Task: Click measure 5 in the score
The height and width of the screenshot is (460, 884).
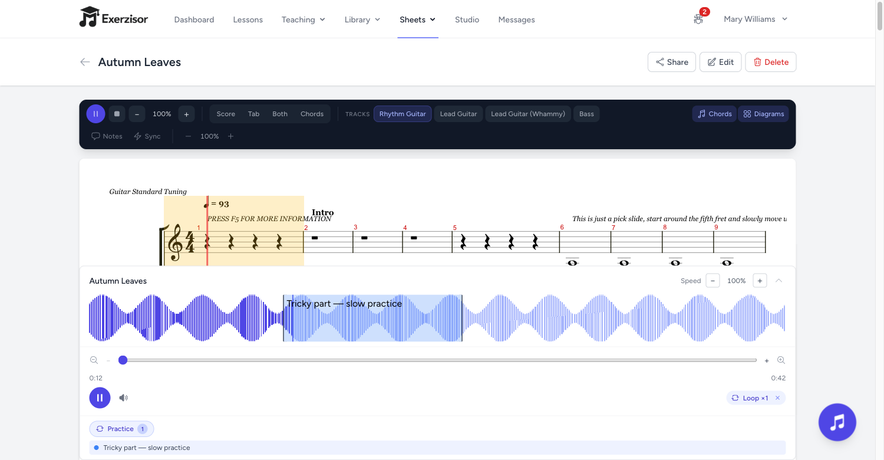Action: pos(506,242)
